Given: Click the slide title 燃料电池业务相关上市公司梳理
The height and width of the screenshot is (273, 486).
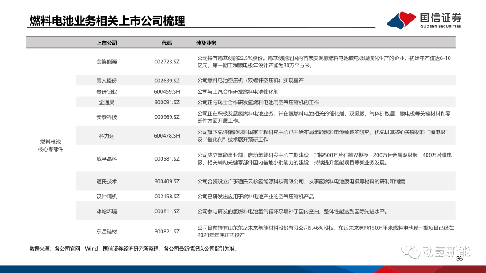Looking at the screenshot, I should click(x=107, y=21).
